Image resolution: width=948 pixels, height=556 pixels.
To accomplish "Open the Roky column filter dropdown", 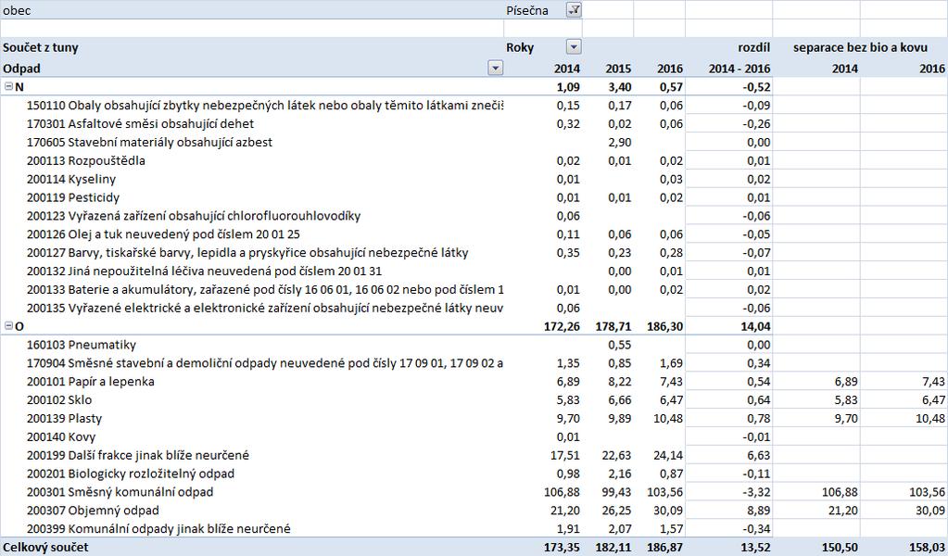I will (x=574, y=47).
